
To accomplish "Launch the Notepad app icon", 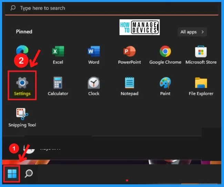I will [130, 83].
